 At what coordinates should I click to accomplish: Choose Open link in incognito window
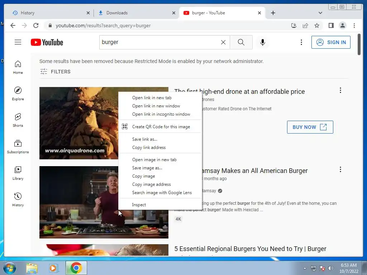click(x=160, y=114)
